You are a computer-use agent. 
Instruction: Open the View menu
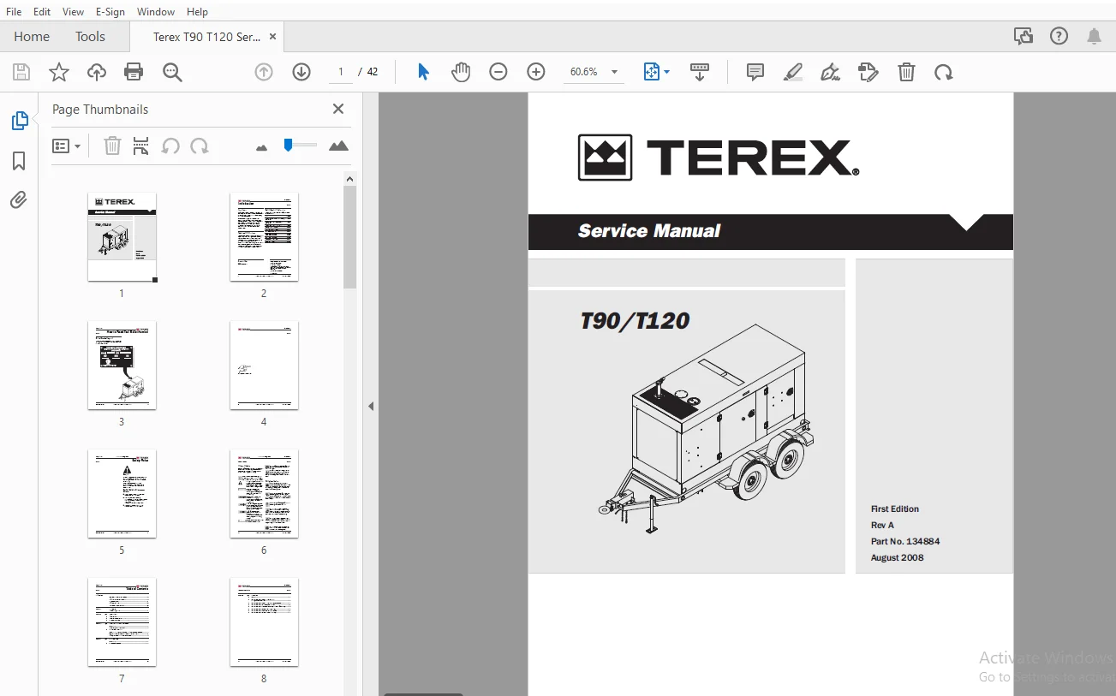(74, 12)
